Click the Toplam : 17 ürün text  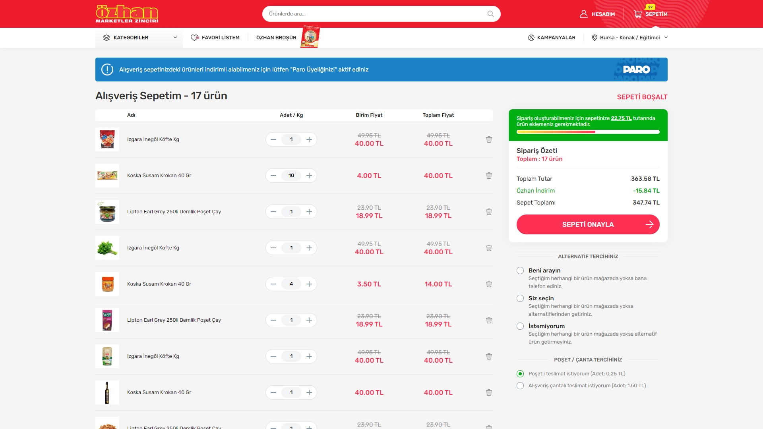(x=539, y=159)
